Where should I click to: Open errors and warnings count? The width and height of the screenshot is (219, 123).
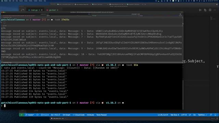click(45, 115)
